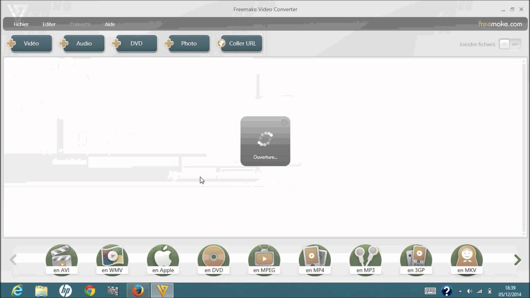Open the on-screen keyboard tray icon
This screenshot has height=298, width=530.
pos(430,291)
